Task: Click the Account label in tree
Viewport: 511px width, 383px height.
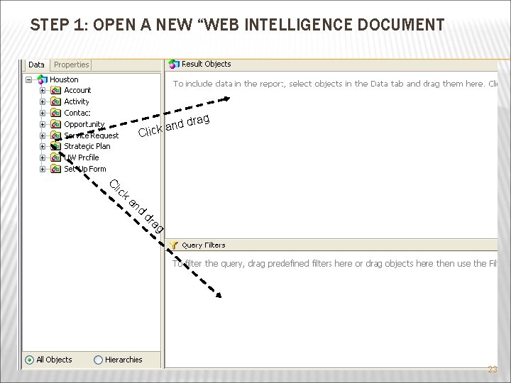Action: click(77, 90)
